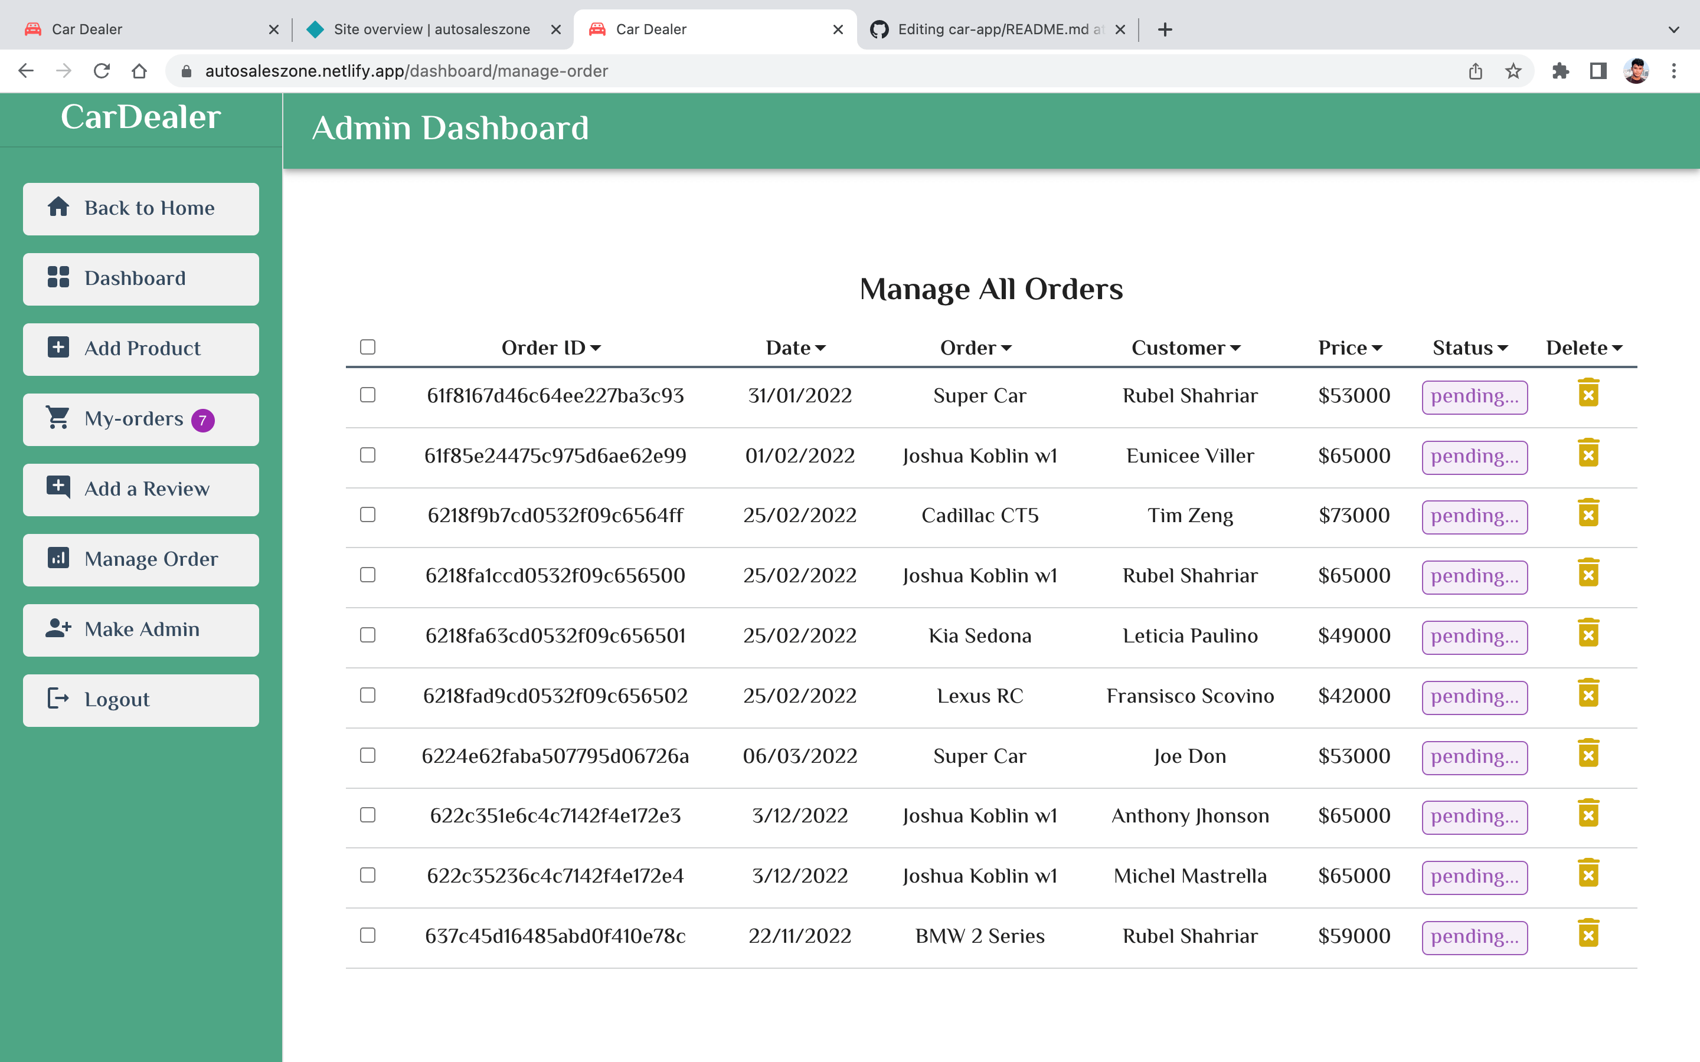Screen dimensions: 1700x1062
Task: Delete the BMW 2 Series order
Action: pyautogui.click(x=1588, y=933)
